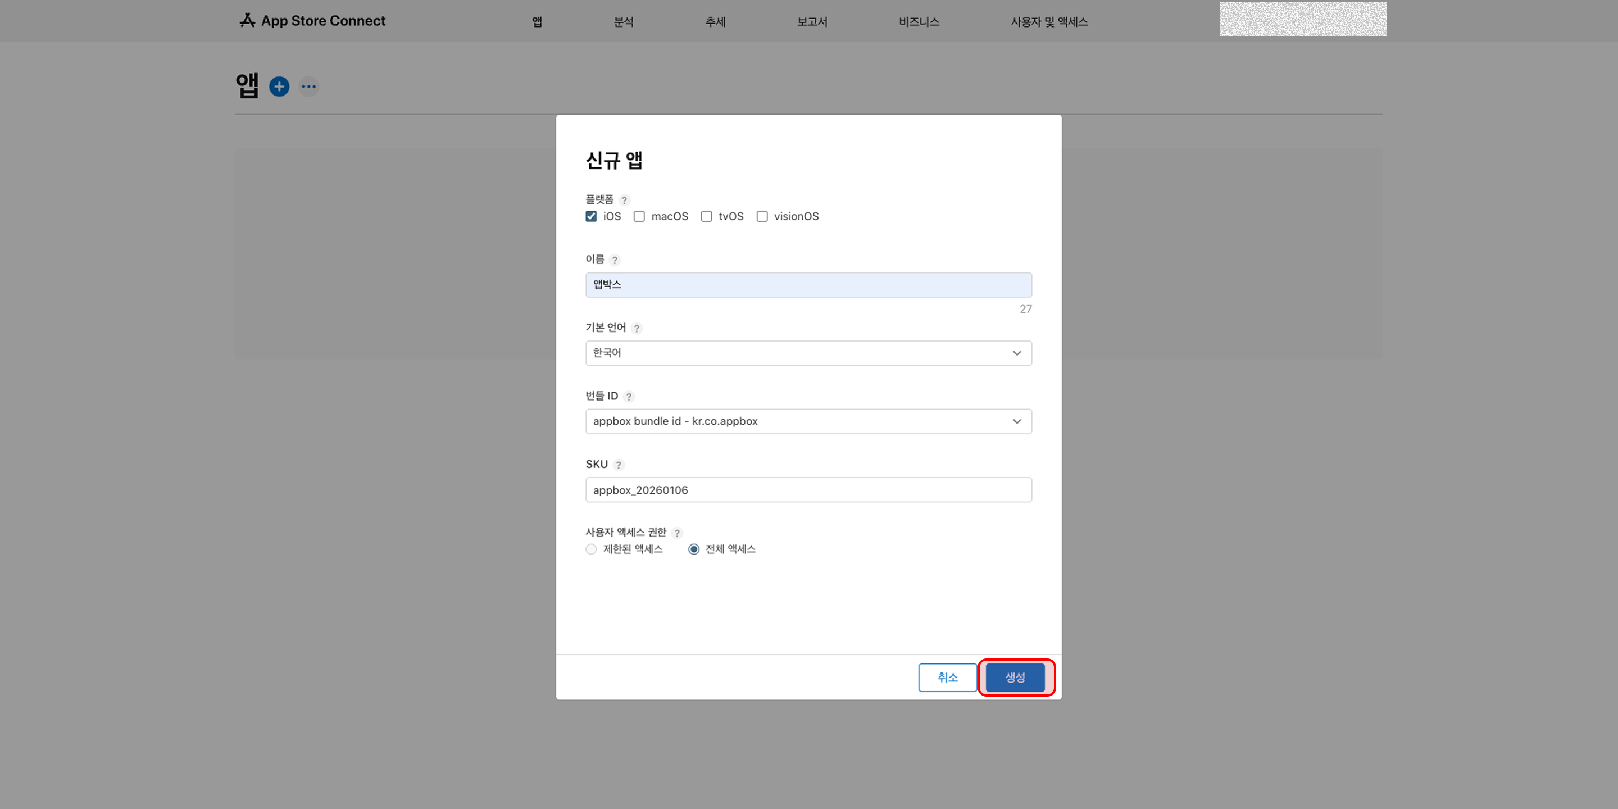Open the 보고서 menu item
The height and width of the screenshot is (809, 1618).
[x=812, y=22]
